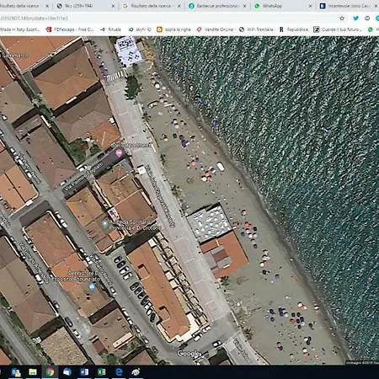Open the Repubblica bookmark
This screenshot has height=379, width=379.
point(294,29)
